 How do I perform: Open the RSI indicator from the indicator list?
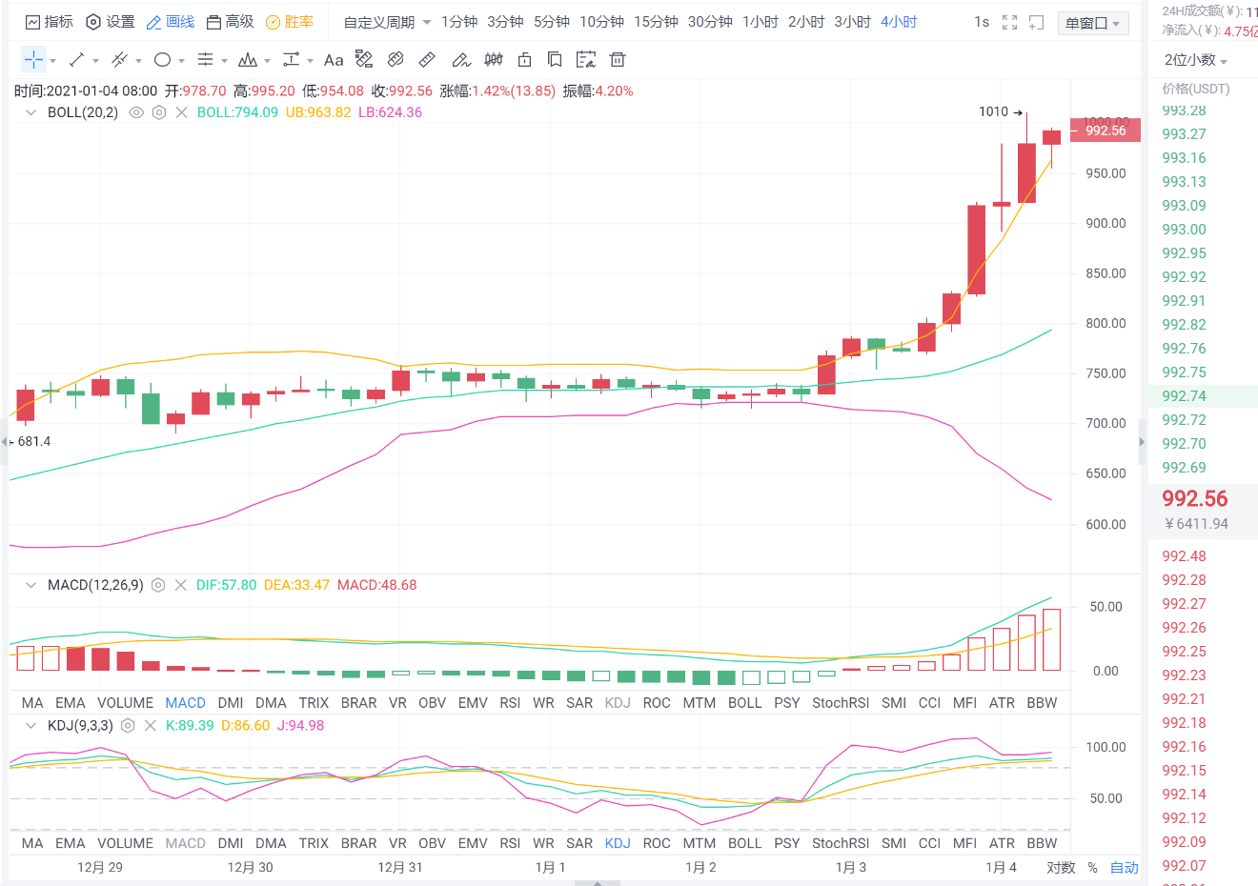(x=510, y=702)
